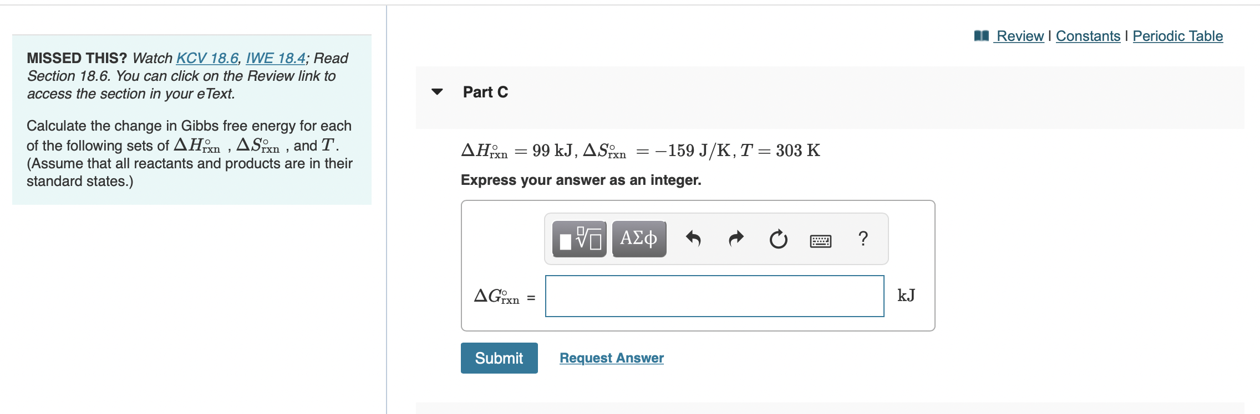Click the undo arrow in equation toolbar
This screenshot has height=414, width=1260.
[x=694, y=238]
